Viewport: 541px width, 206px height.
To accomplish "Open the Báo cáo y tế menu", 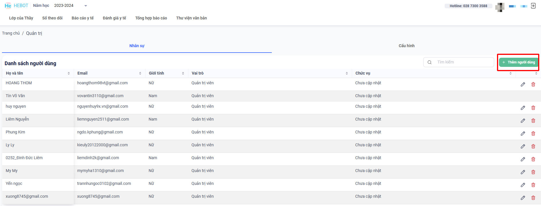I will click(83, 18).
